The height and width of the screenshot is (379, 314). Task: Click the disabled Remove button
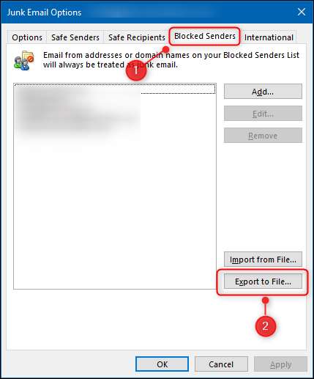point(263,136)
